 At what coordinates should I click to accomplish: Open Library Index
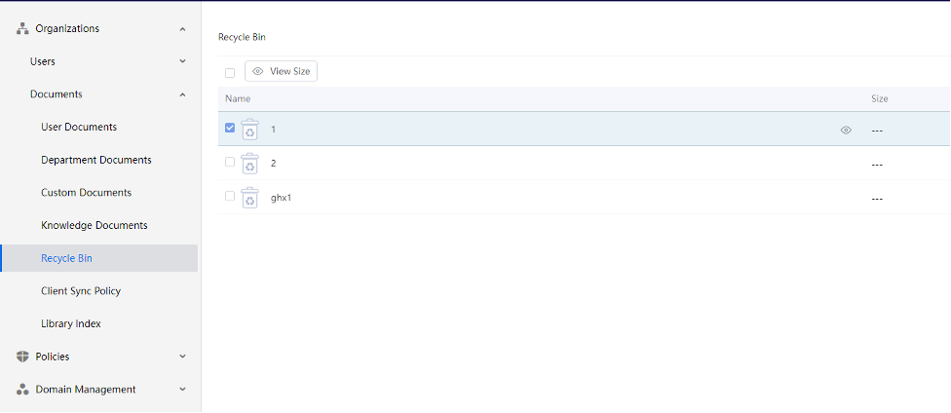coord(71,323)
